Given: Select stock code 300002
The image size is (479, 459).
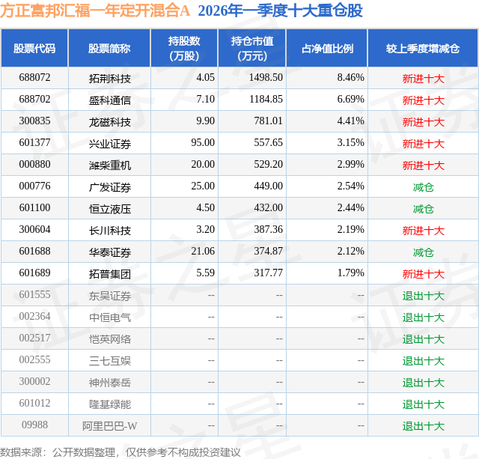Looking at the screenshot, I should click(x=34, y=381).
